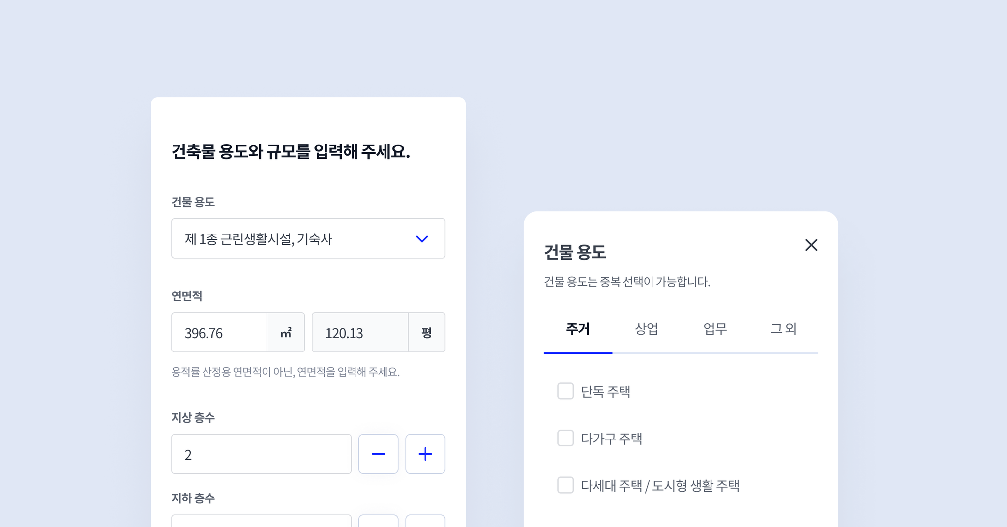The image size is (1007, 527).
Task: Click the 지하 층수 input field
Action: pyautogui.click(x=261, y=521)
